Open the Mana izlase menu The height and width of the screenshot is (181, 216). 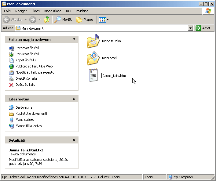[x=53, y=11]
